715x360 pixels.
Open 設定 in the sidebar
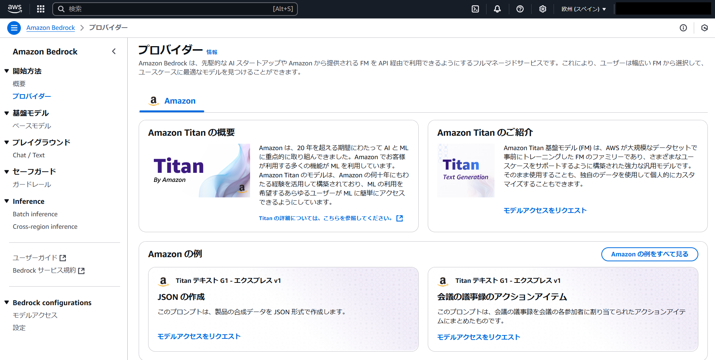click(19, 327)
